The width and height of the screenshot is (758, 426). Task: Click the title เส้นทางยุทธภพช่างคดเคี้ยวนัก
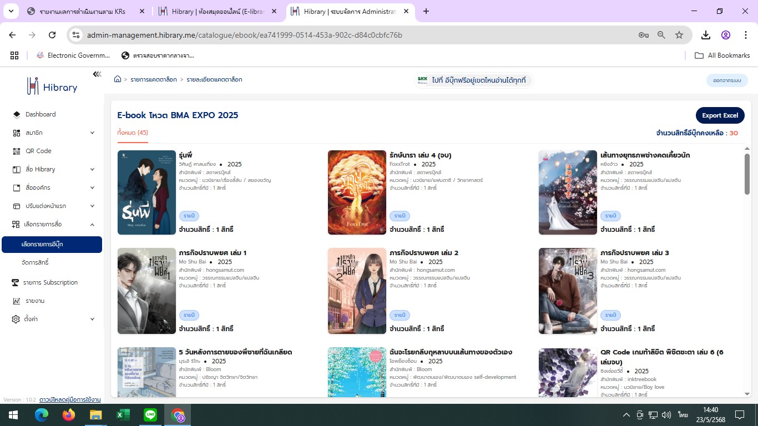(x=645, y=155)
